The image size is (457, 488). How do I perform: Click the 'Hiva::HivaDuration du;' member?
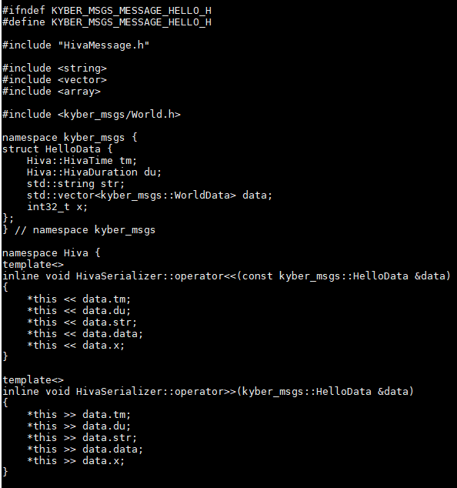[x=94, y=172]
